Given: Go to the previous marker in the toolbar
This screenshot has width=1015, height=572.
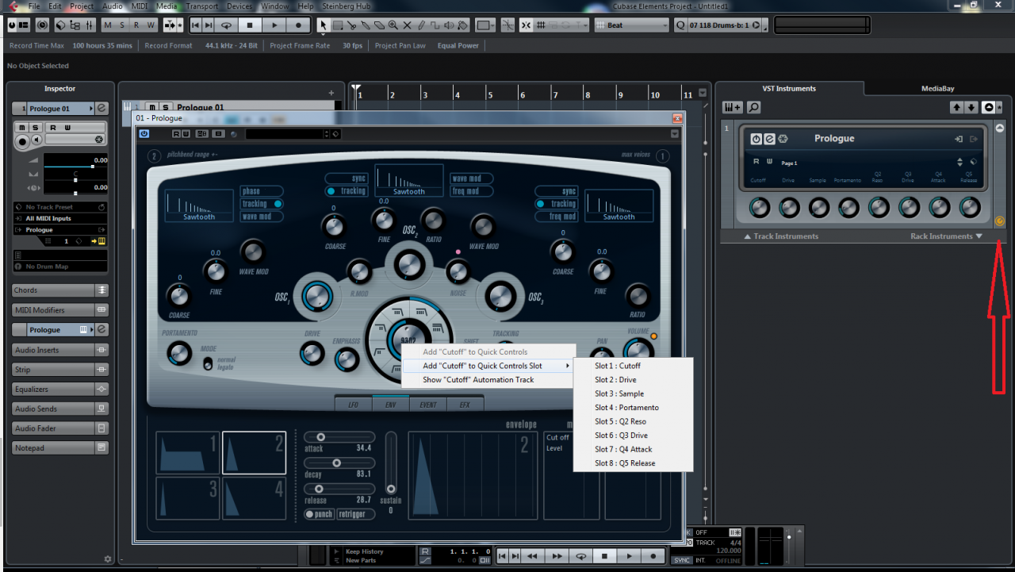Looking at the screenshot, I should coord(195,25).
